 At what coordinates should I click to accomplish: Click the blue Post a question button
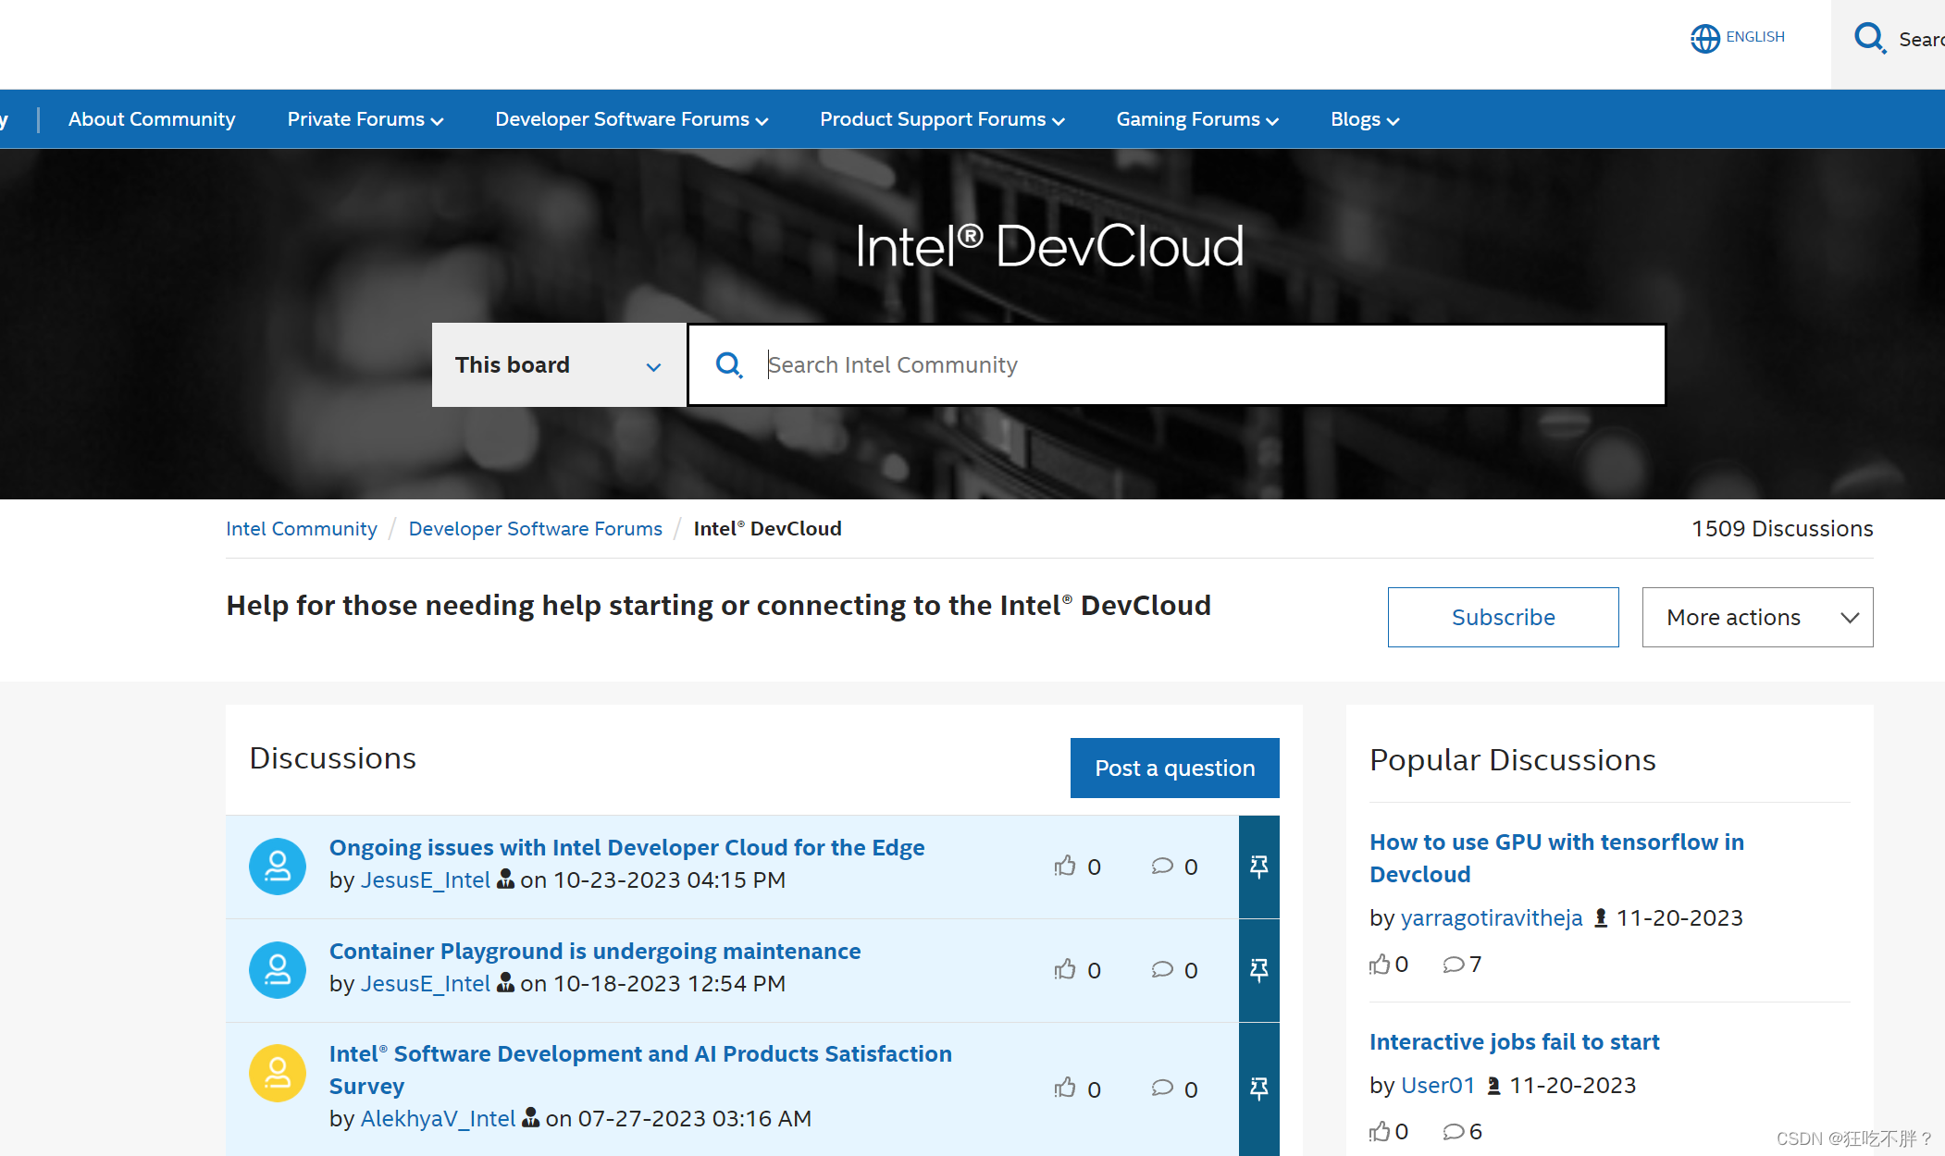tap(1174, 768)
